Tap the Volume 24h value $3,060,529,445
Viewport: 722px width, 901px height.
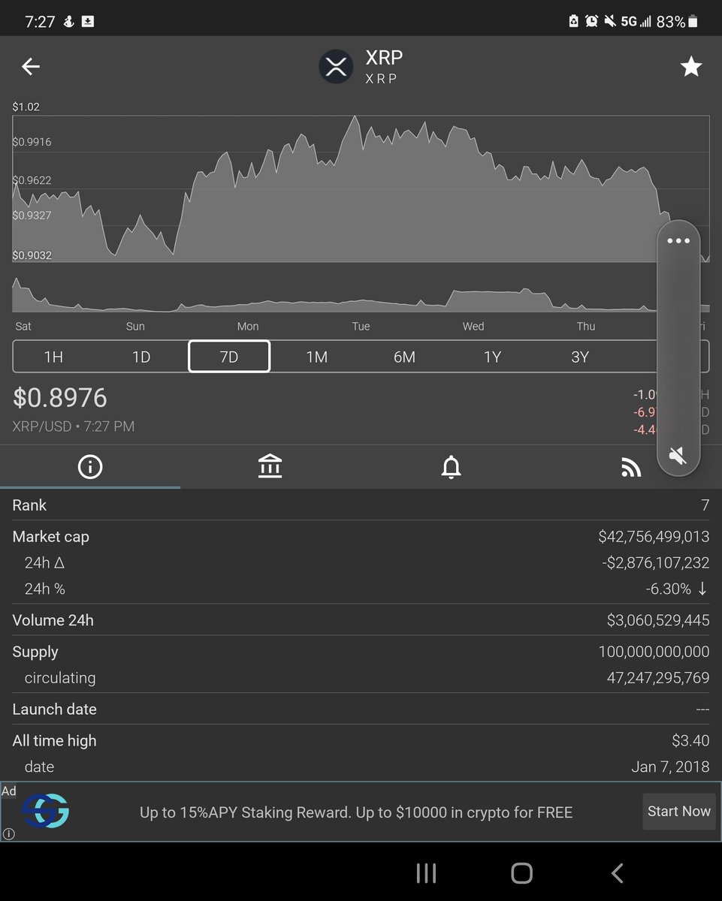658,620
